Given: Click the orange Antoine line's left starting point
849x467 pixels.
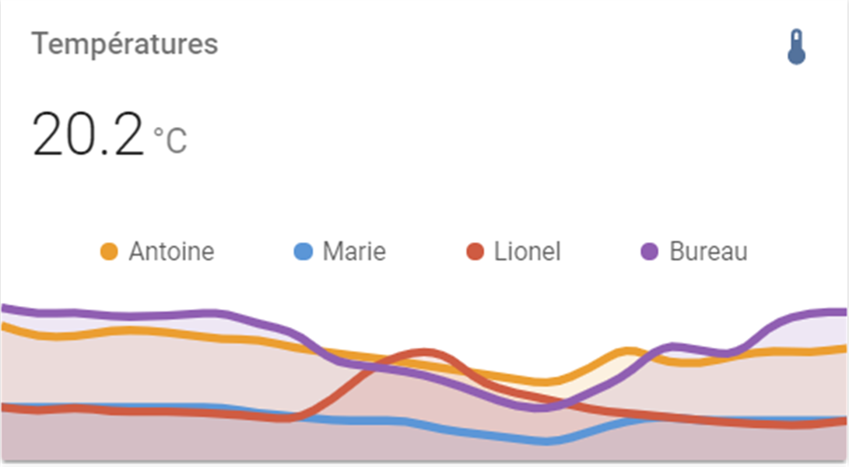Looking at the screenshot, I should tap(5, 327).
